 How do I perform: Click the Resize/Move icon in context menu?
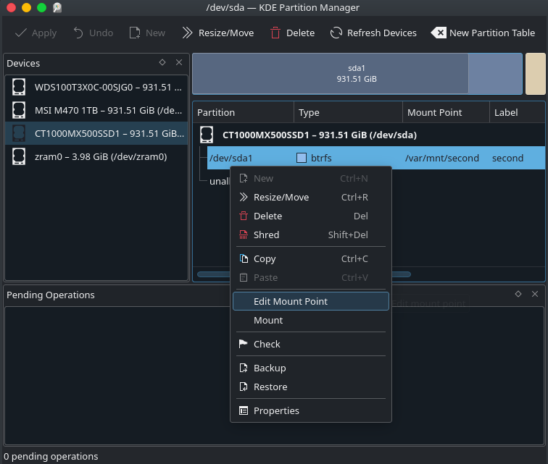[x=244, y=197]
